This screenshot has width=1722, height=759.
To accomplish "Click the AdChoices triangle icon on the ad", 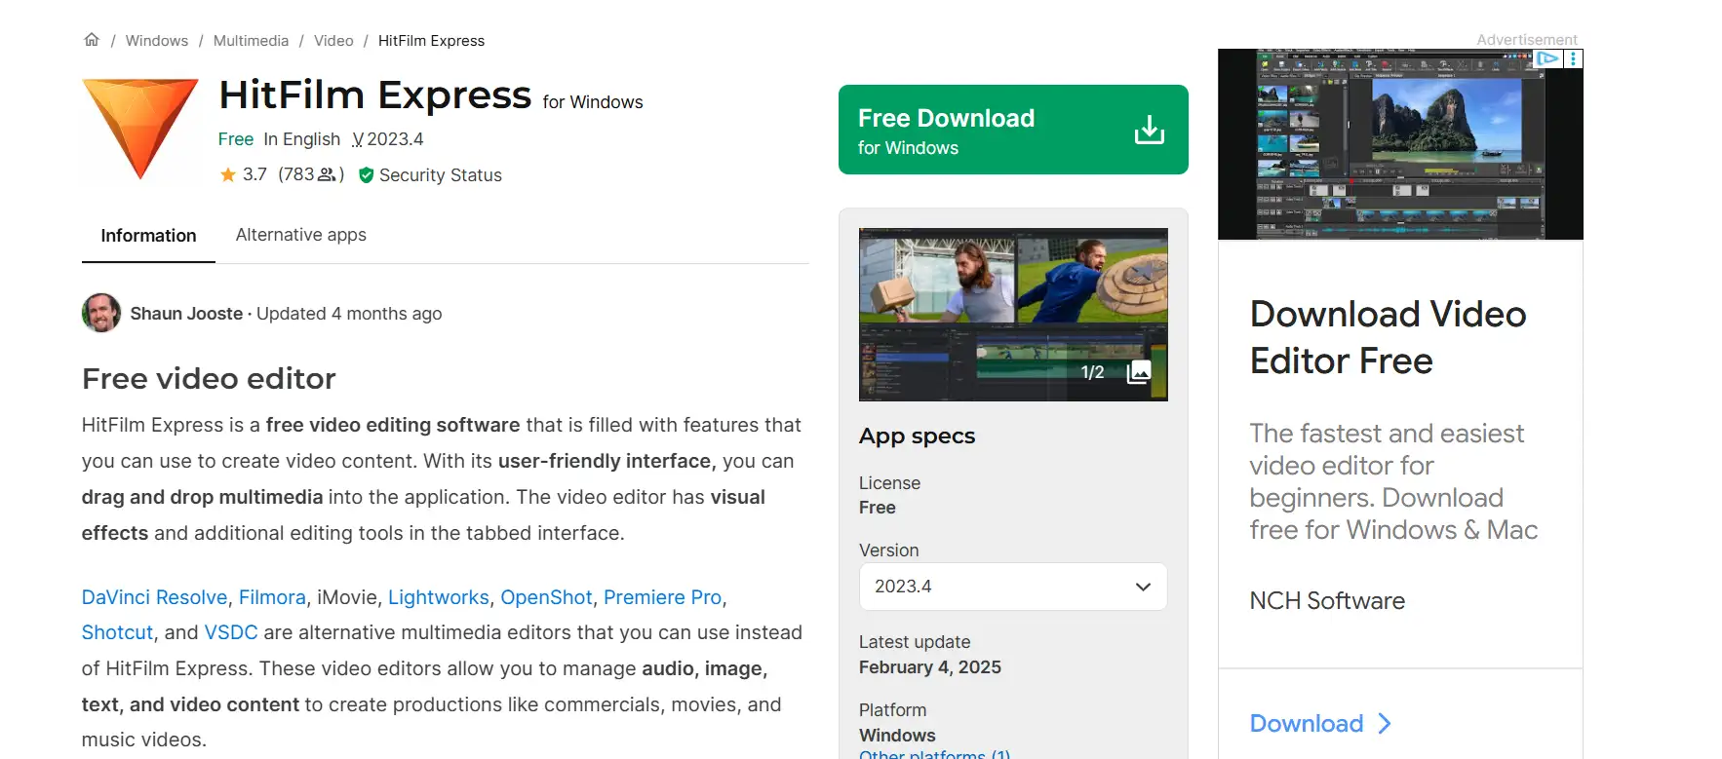I will pos(1548,58).
